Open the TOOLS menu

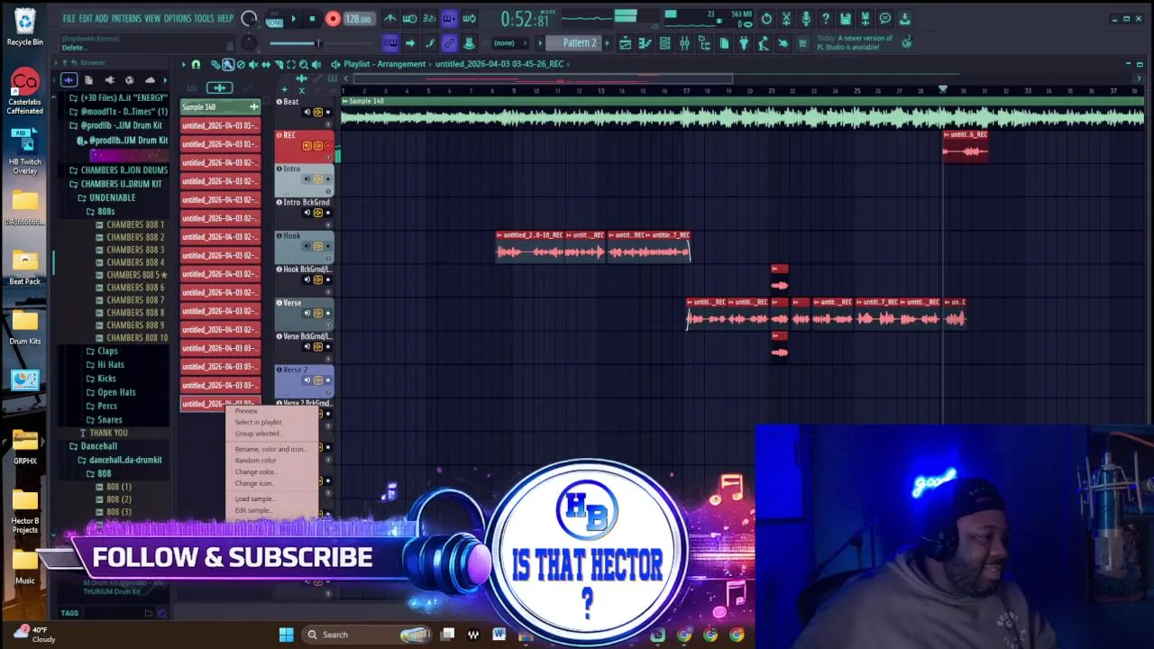click(205, 19)
